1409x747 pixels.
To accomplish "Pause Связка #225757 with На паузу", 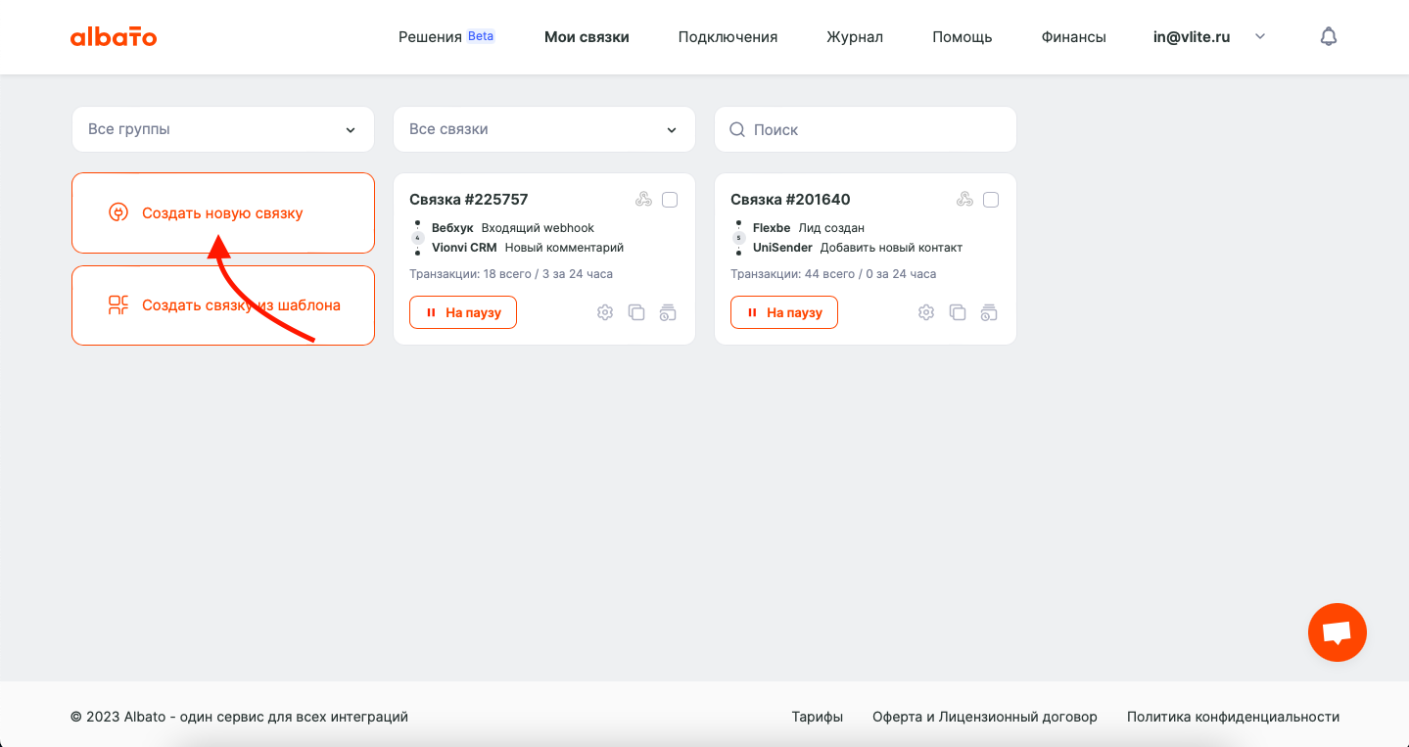I will tap(463, 312).
